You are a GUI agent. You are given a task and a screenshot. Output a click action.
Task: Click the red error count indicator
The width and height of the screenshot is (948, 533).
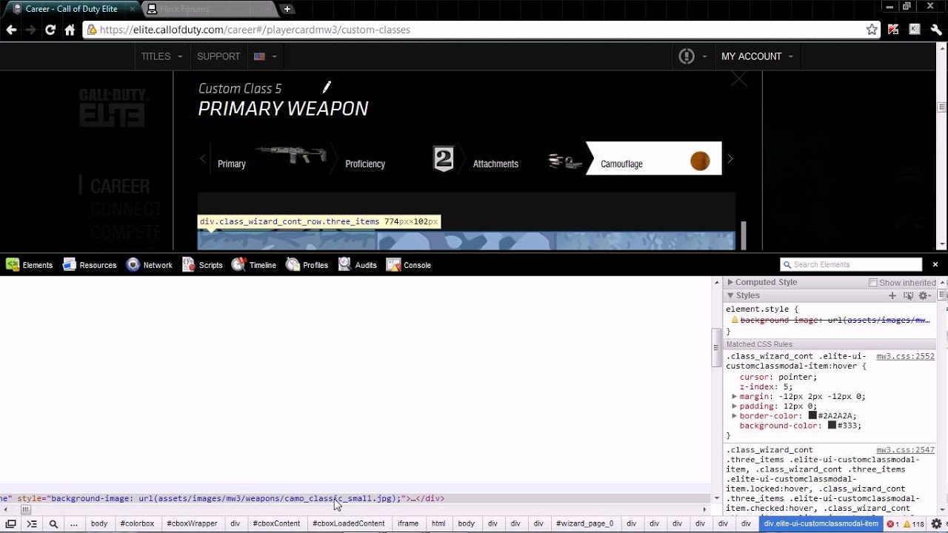point(893,523)
